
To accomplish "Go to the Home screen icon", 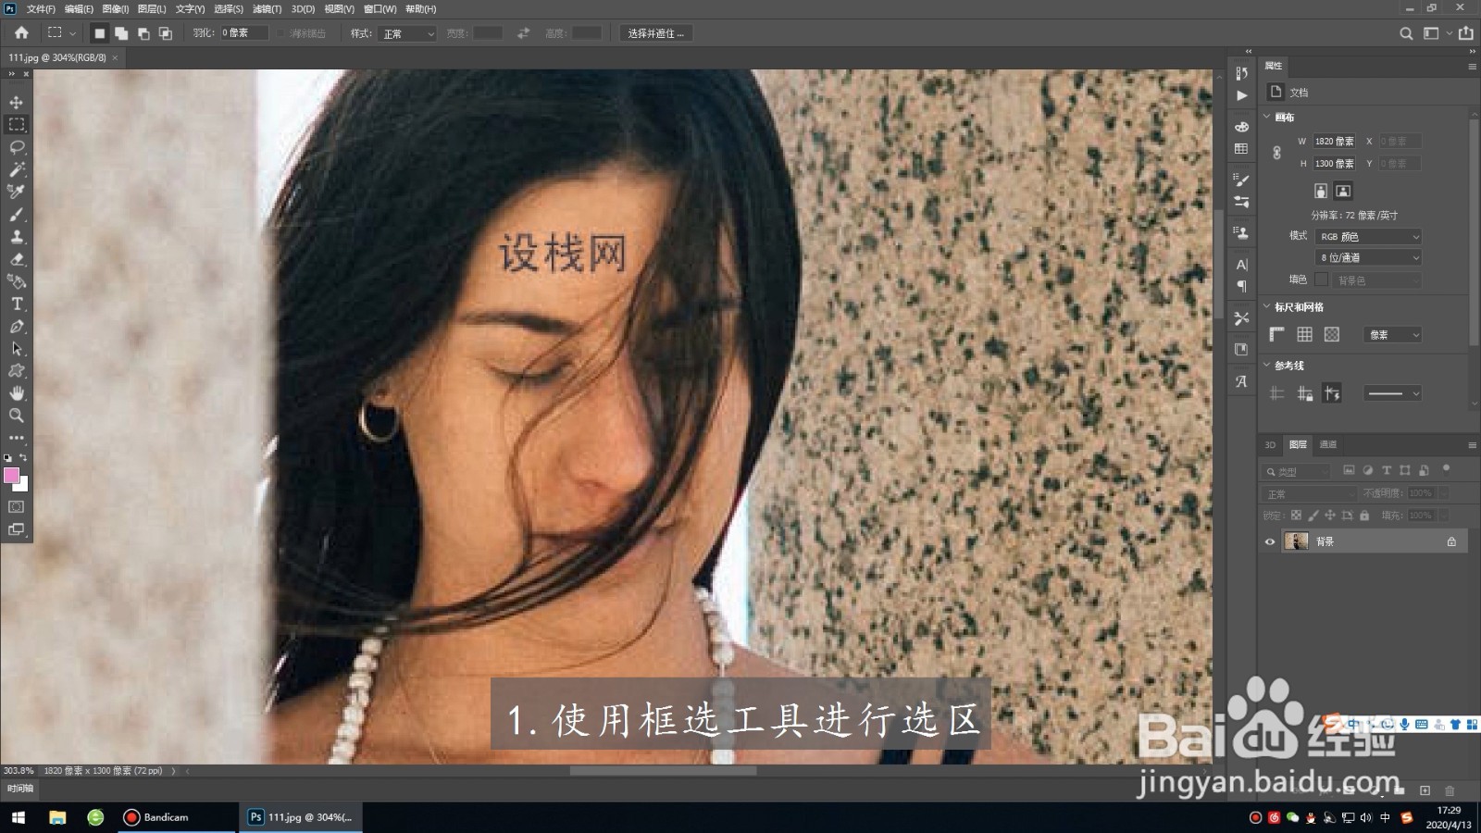I will pos(21,32).
